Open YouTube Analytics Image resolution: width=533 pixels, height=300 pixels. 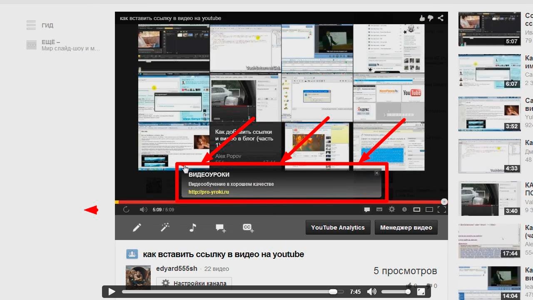pyautogui.click(x=338, y=227)
